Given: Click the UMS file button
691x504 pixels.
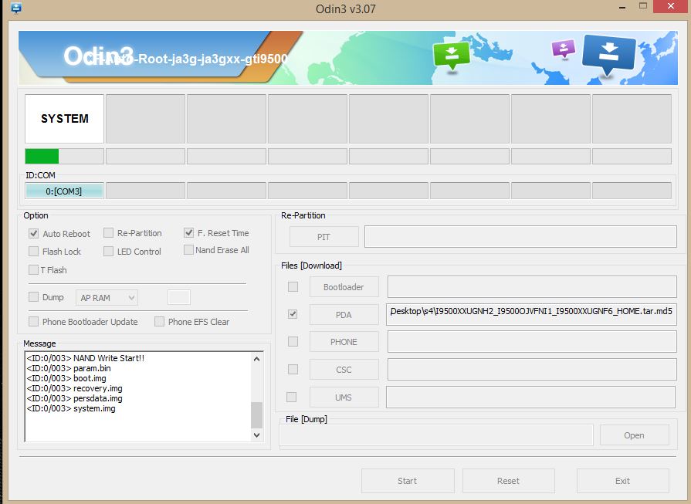Looking at the screenshot, I should point(344,397).
